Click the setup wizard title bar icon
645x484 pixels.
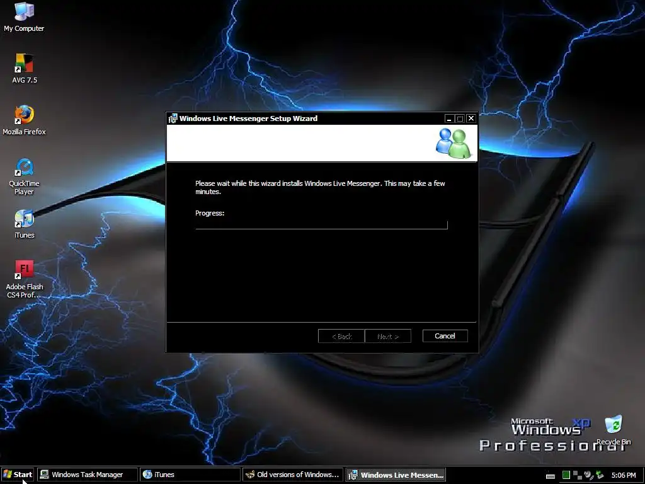[173, 118]
